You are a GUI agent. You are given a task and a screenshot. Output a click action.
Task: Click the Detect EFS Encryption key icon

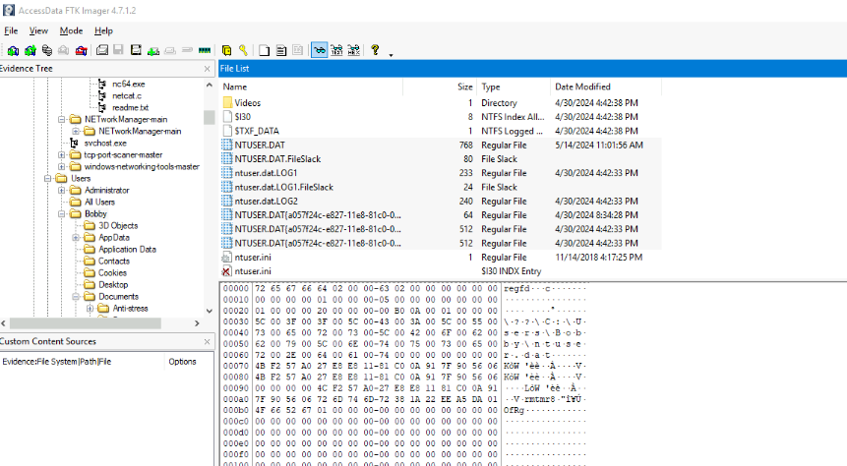pyautogui.click(x=242, y=50)
